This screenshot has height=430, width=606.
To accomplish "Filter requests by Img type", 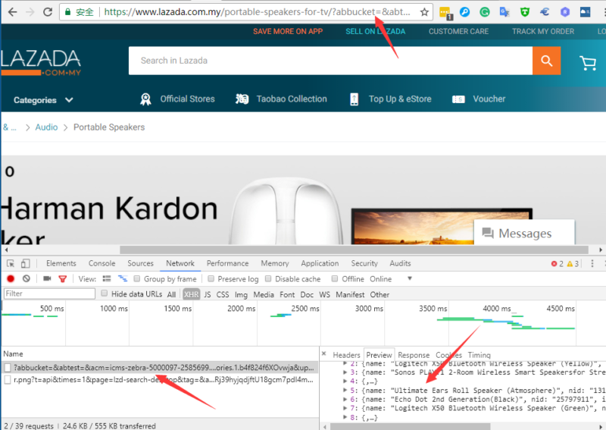I will tap(241, 294).
